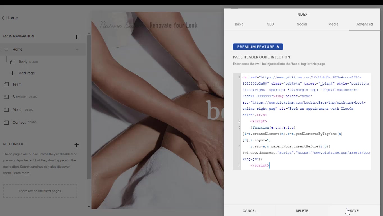
Task: Add a page with Main Navigation plus icon
Action: tap(76, 37)
